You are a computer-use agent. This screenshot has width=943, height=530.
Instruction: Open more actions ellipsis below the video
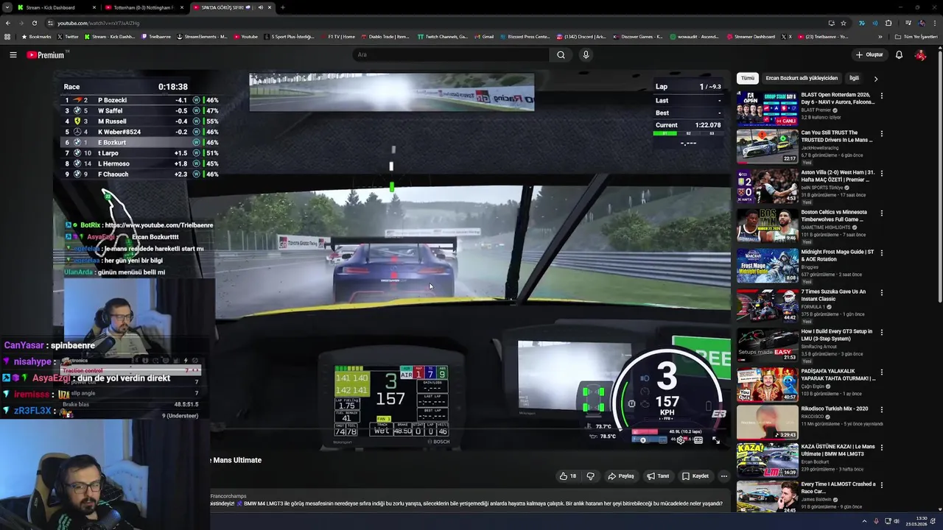pos(723,476)
